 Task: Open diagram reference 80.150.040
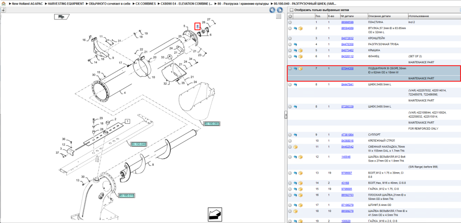click(x=138, y=144)
